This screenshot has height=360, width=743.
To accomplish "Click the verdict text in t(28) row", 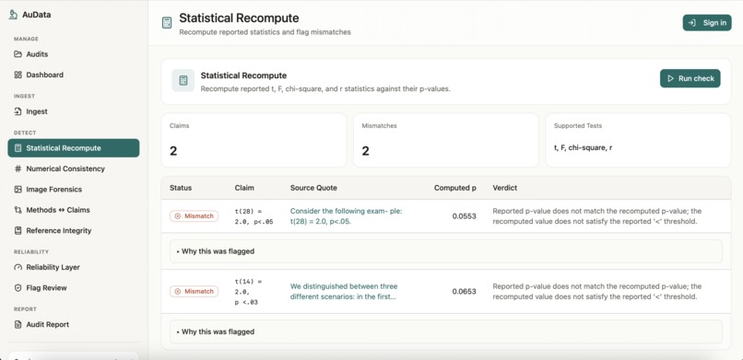I will point(597,216).
